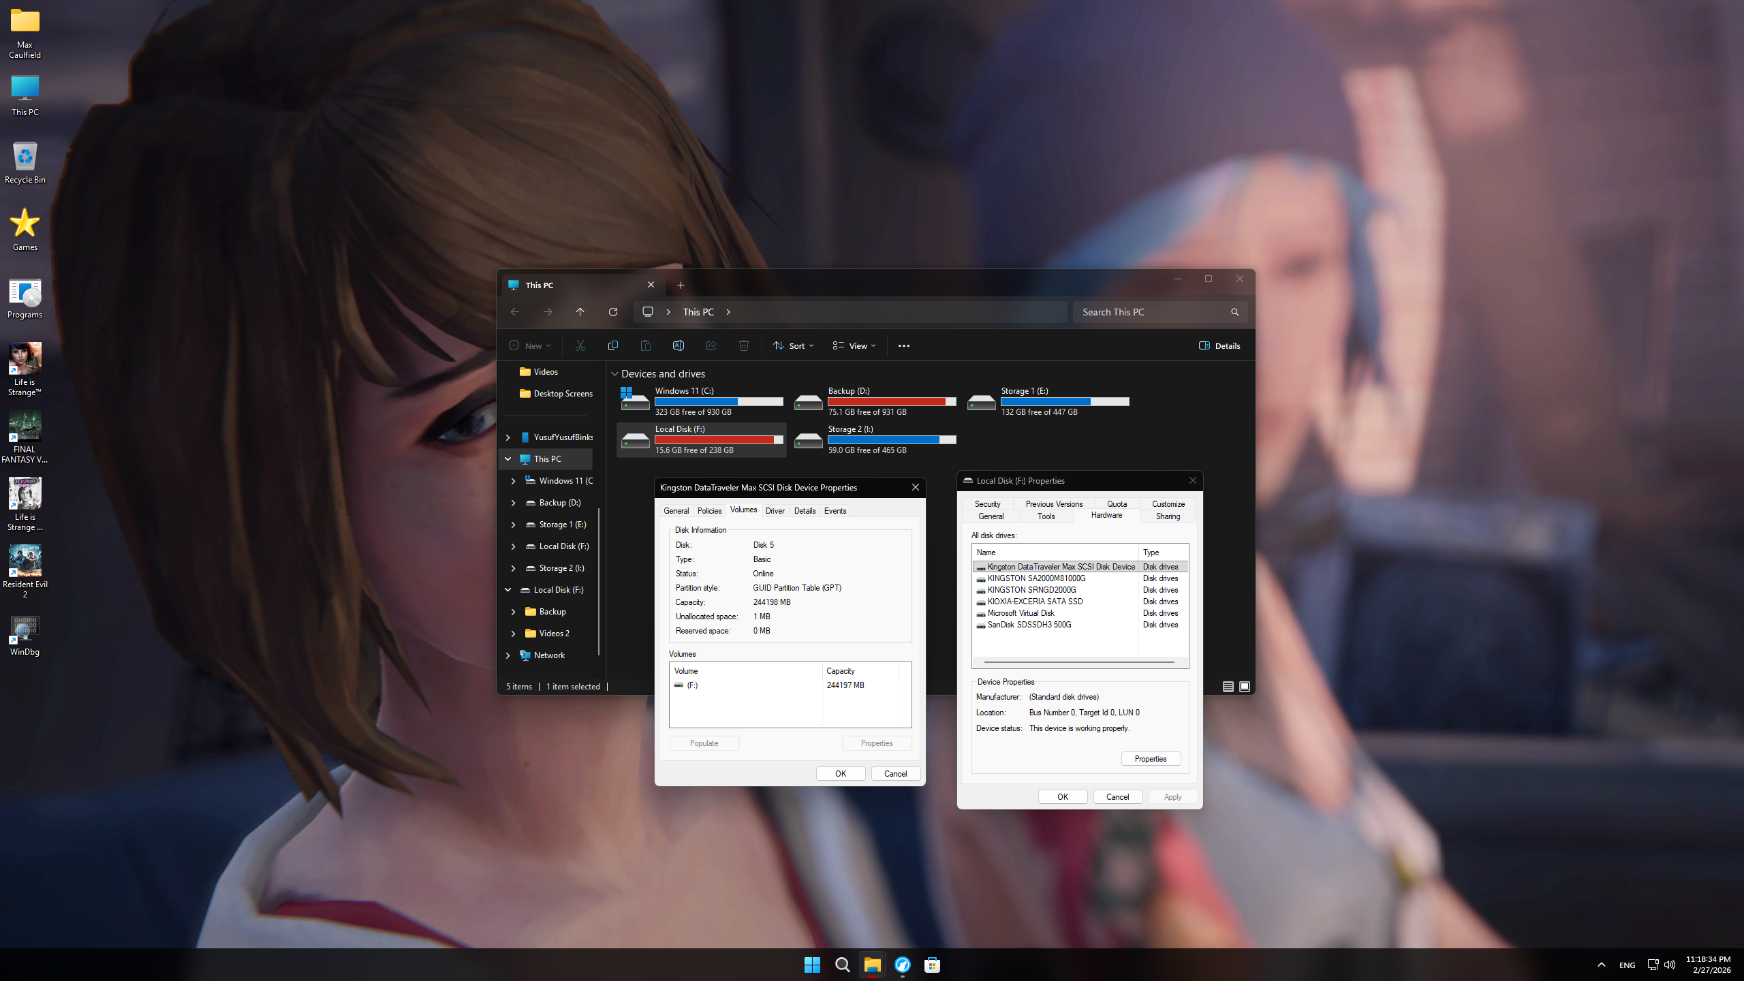Viewport: 1744px width, 981px height.
Task: Click the Copy toolbar icon
Action: (x=613, y=346)
